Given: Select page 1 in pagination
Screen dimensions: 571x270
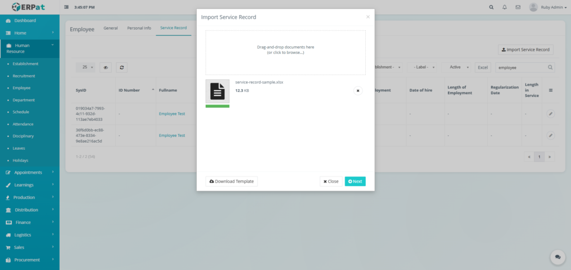Looking at the screenshot, I should (539, 157).
